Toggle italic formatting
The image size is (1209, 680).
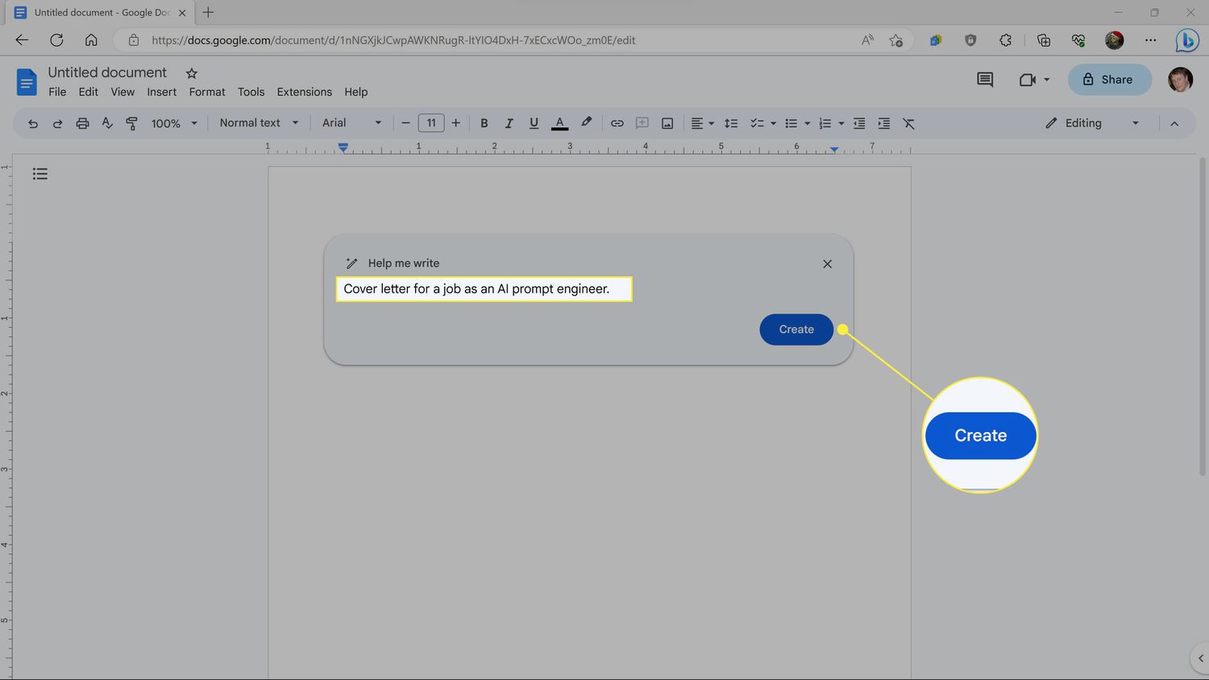[x=509, y=123]
